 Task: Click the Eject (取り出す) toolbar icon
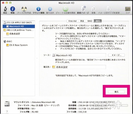pos(50,9)
